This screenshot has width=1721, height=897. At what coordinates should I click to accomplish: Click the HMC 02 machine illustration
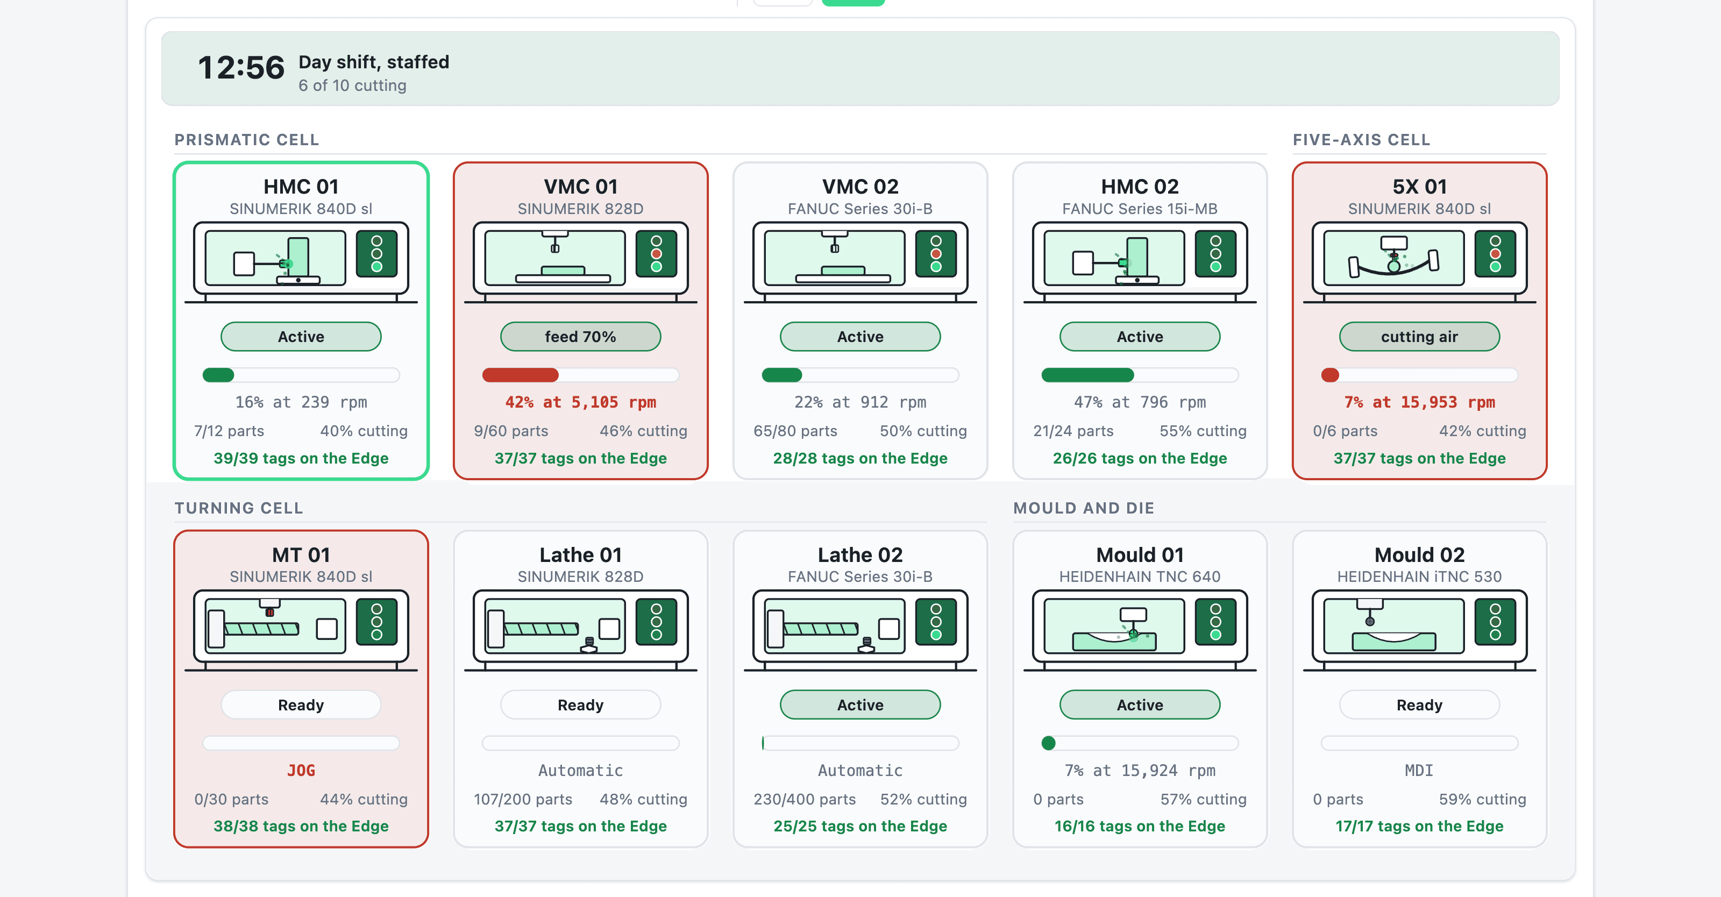(x=1140, y=262)
